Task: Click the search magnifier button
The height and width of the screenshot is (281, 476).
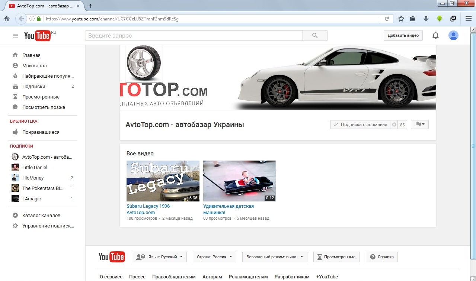Action: point(315,36)
